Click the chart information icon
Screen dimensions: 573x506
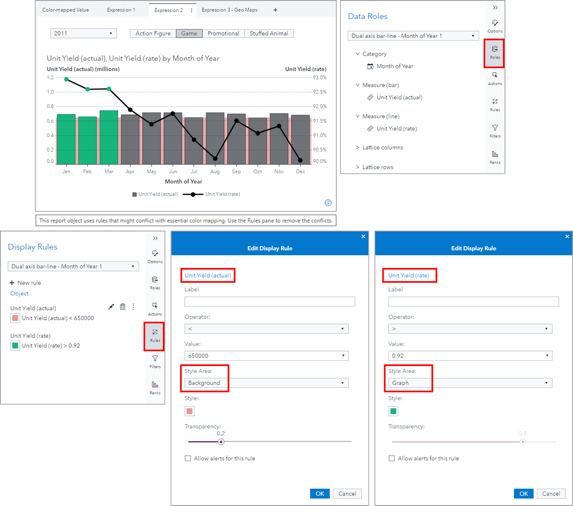328,203
